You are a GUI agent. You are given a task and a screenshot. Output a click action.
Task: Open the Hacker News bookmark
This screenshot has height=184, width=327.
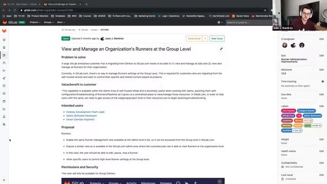(241, 16)
